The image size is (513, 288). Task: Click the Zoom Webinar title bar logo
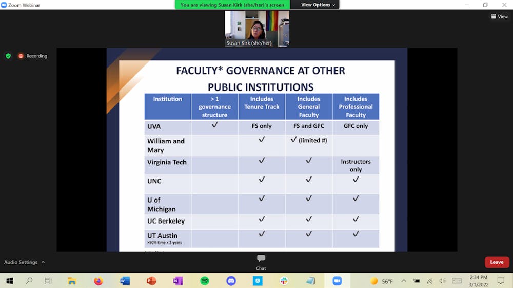(4, 5)
